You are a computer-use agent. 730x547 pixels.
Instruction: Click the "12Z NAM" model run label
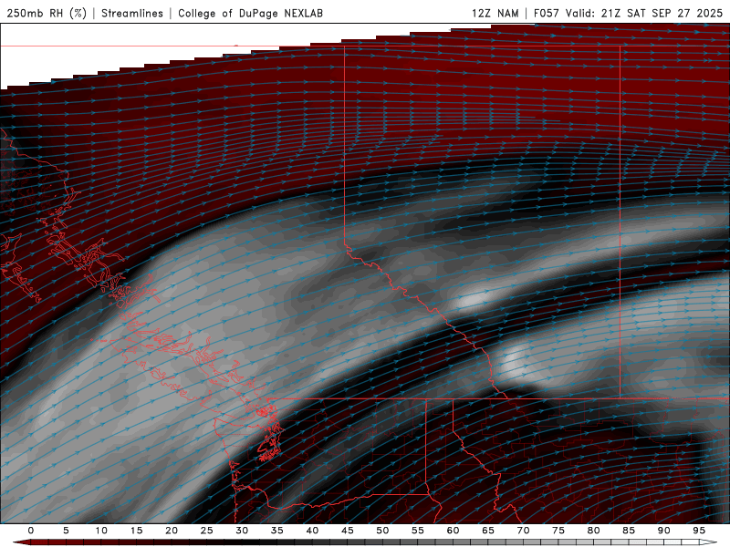(495, 13)
